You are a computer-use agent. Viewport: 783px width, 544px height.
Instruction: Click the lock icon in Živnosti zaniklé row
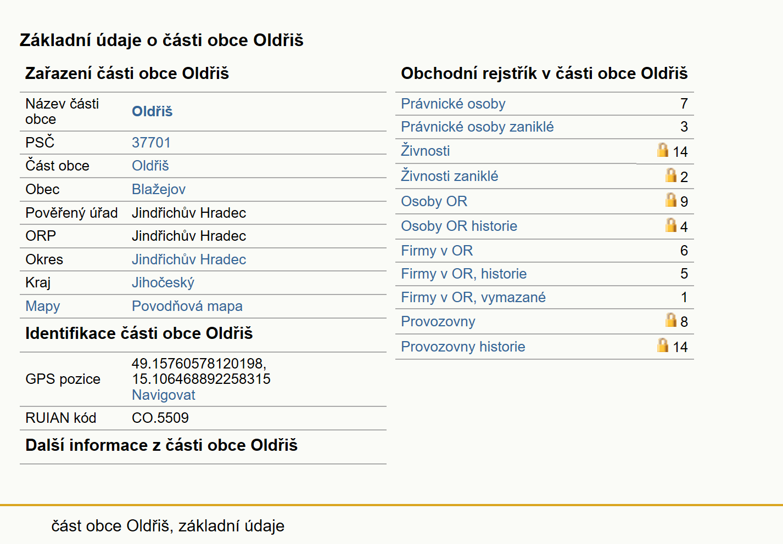pos(670,175)
